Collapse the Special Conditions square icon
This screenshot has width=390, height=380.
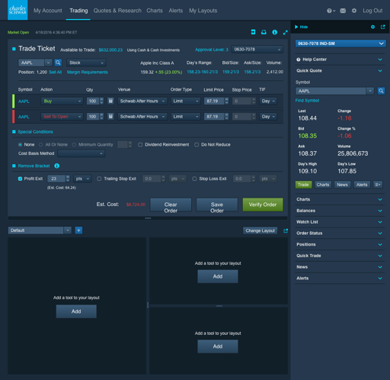coord(14,132)
